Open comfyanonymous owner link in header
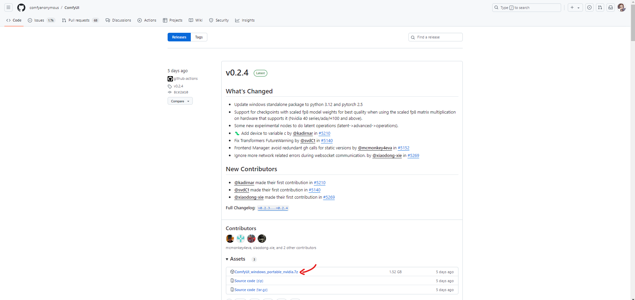The width and height of the screenshot is (635, 300). 44,8
